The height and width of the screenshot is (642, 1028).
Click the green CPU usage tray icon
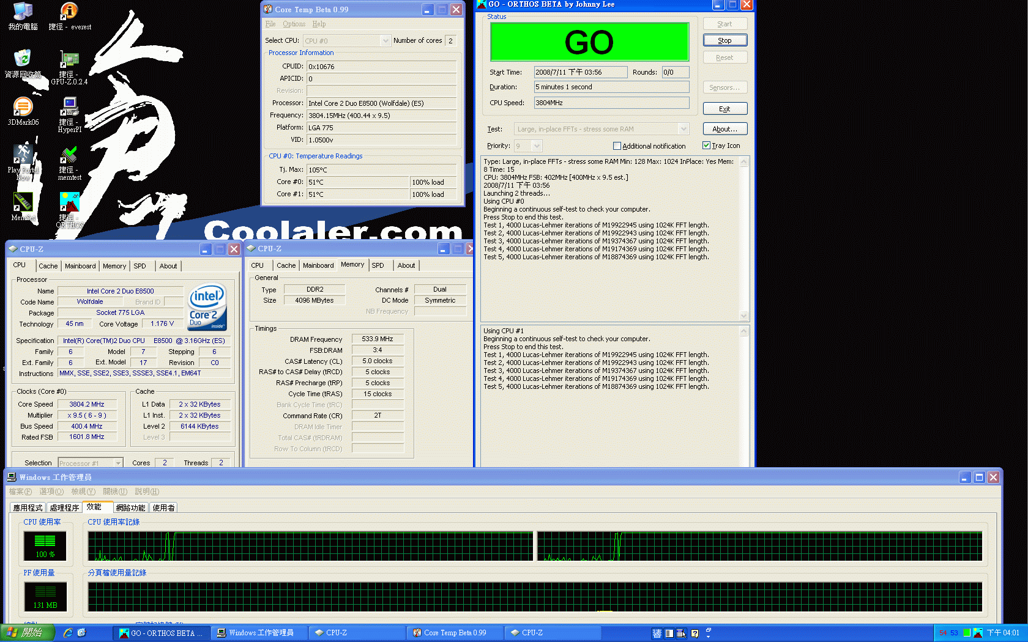[967, 633]
